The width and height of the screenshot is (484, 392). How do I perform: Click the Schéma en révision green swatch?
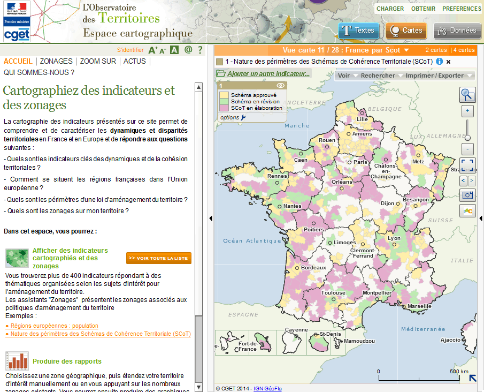pos(224,101)
